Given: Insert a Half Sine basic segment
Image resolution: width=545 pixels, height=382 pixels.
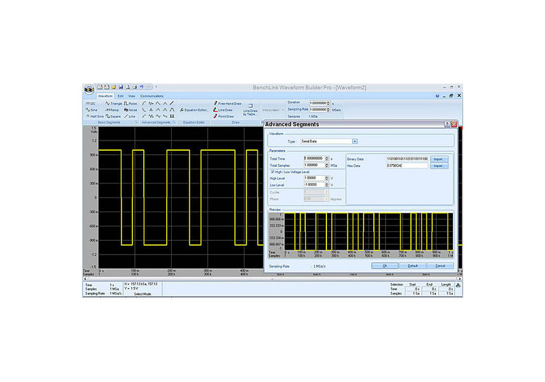Looking at the screenshot, I should click(x=95, y=116).
